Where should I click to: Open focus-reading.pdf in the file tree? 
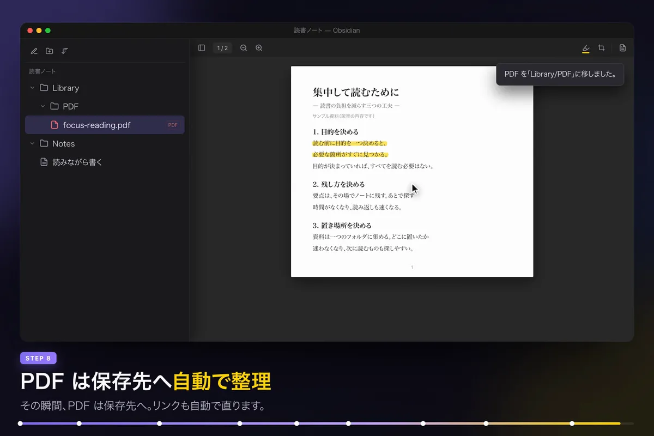click(105, 125)
